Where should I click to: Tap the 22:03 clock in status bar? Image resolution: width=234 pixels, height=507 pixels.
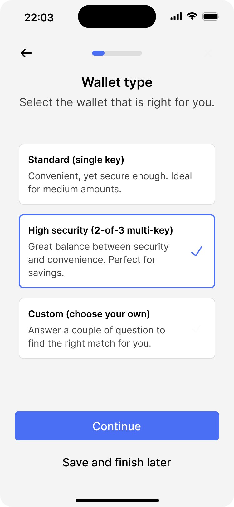coord(39,17)
